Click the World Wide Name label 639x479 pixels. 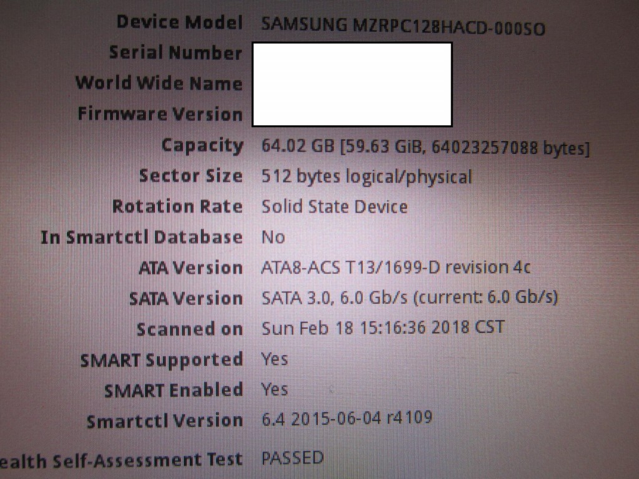click(x=159, y=83)
